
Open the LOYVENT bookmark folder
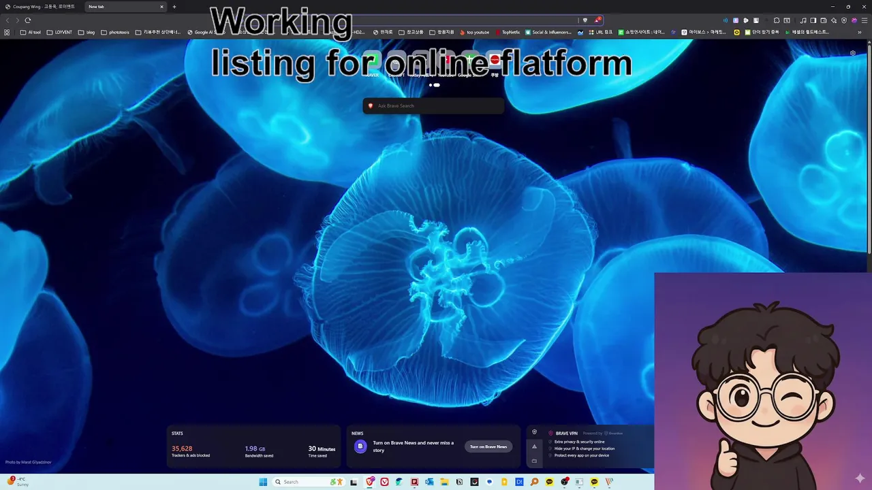59,32
